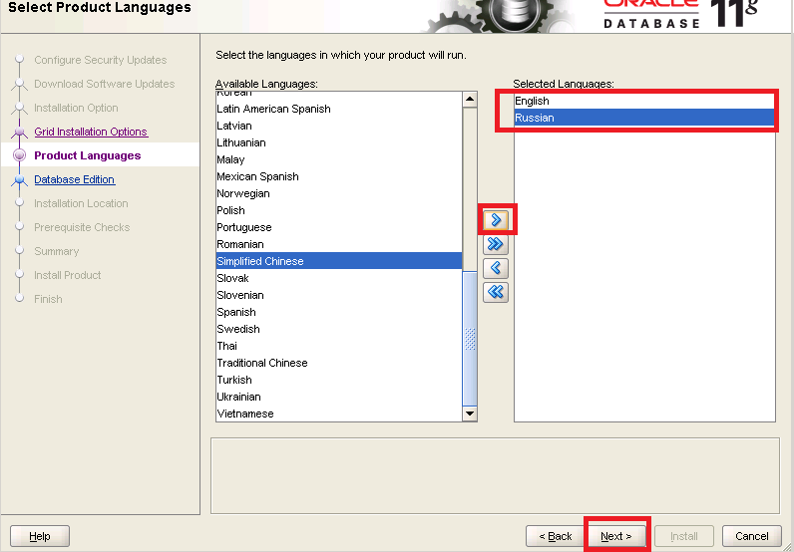794x552 pixels.
Task: Remove selected language with single left arrow
Action: [x=496, y=268]
